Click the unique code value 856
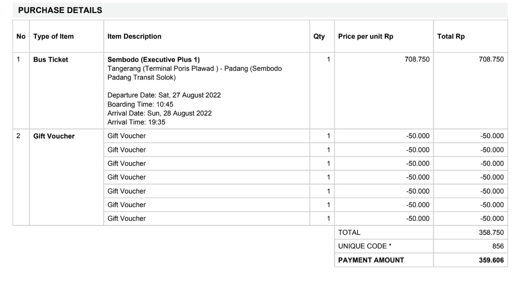 pos(498,246)
